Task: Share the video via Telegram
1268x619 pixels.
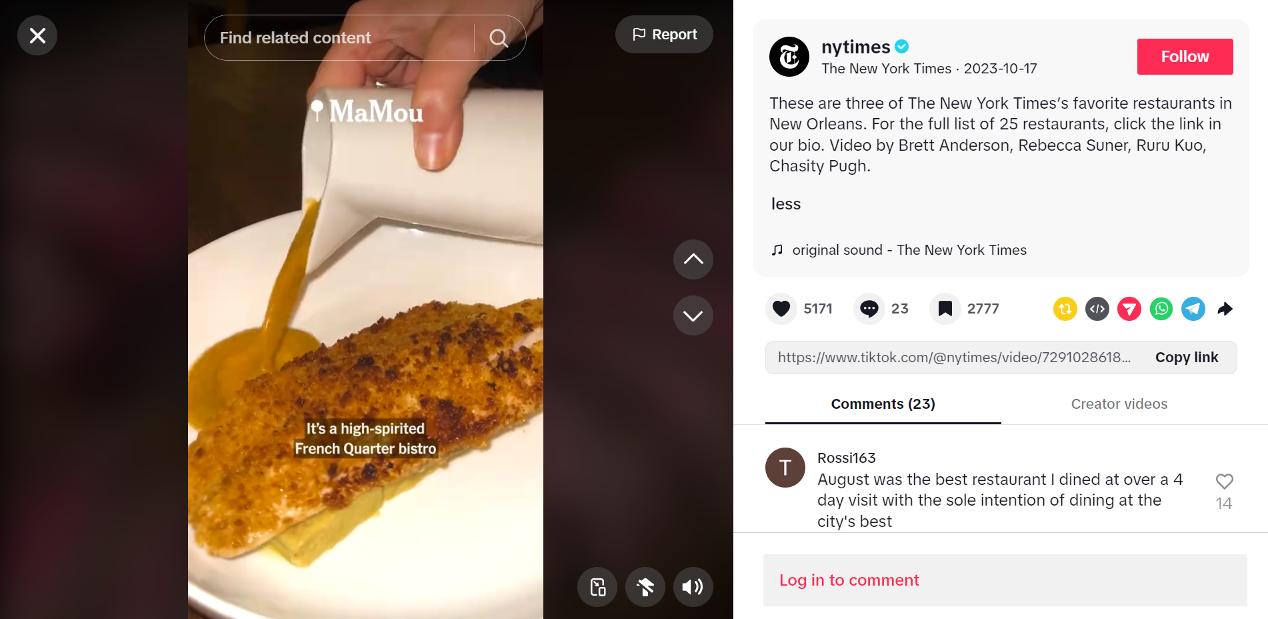Action: (x=1193, y=309)
